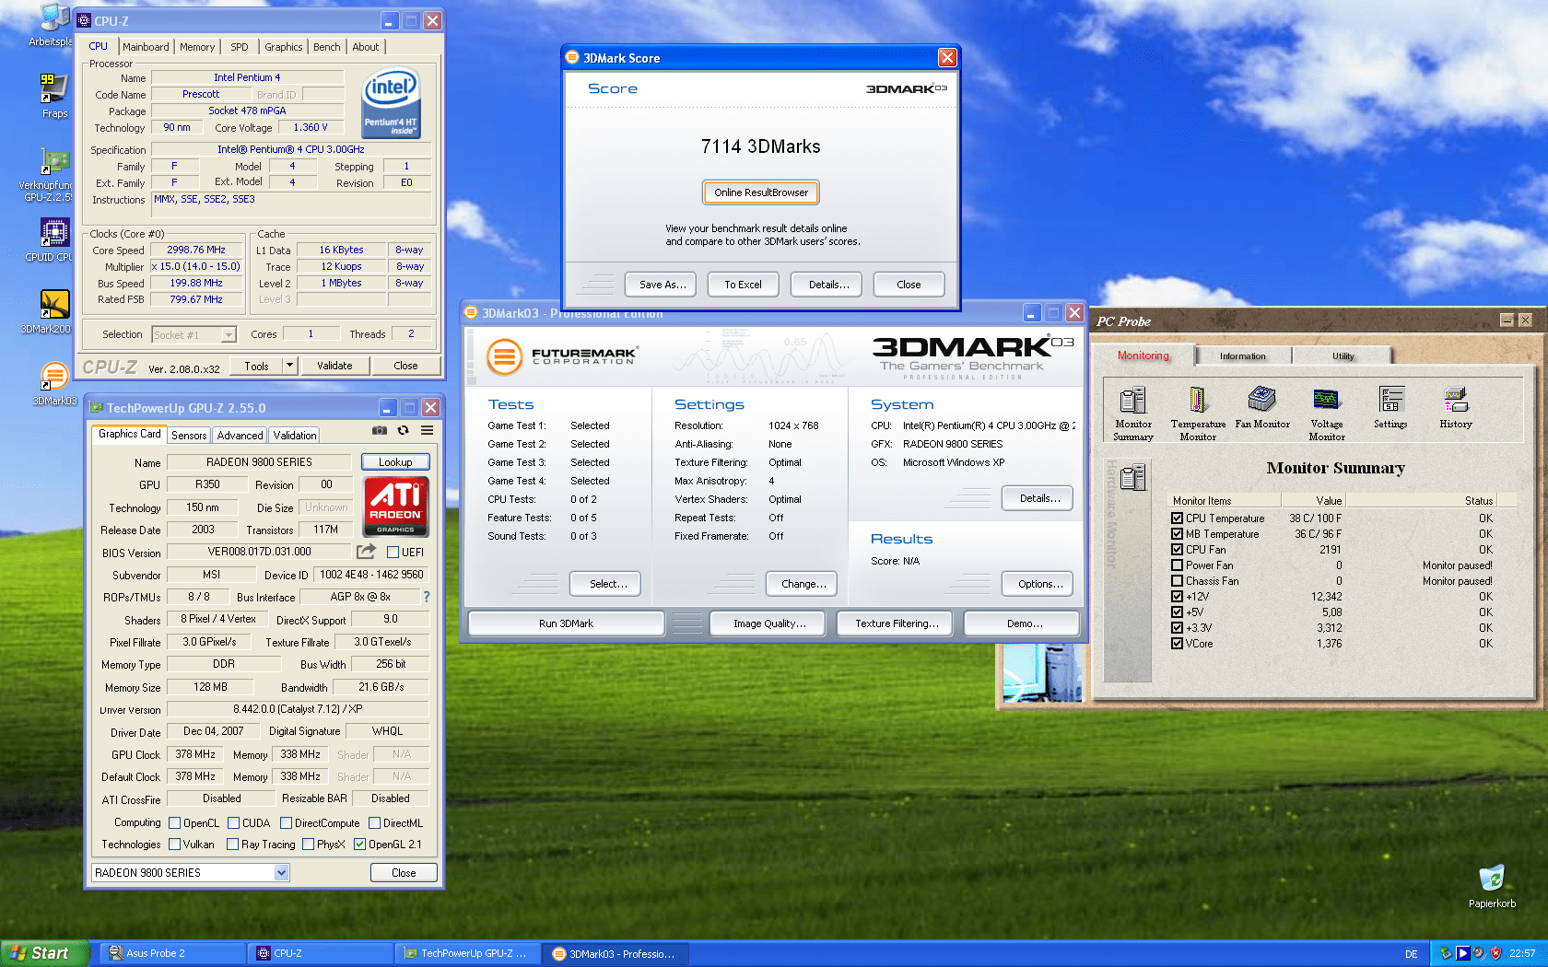
Task: Switch to the Information tab in PC Probe
Action: [x=1243, y=356]
